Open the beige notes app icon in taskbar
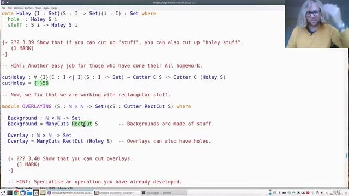This screenshot has width=349, height=196. 43,193
